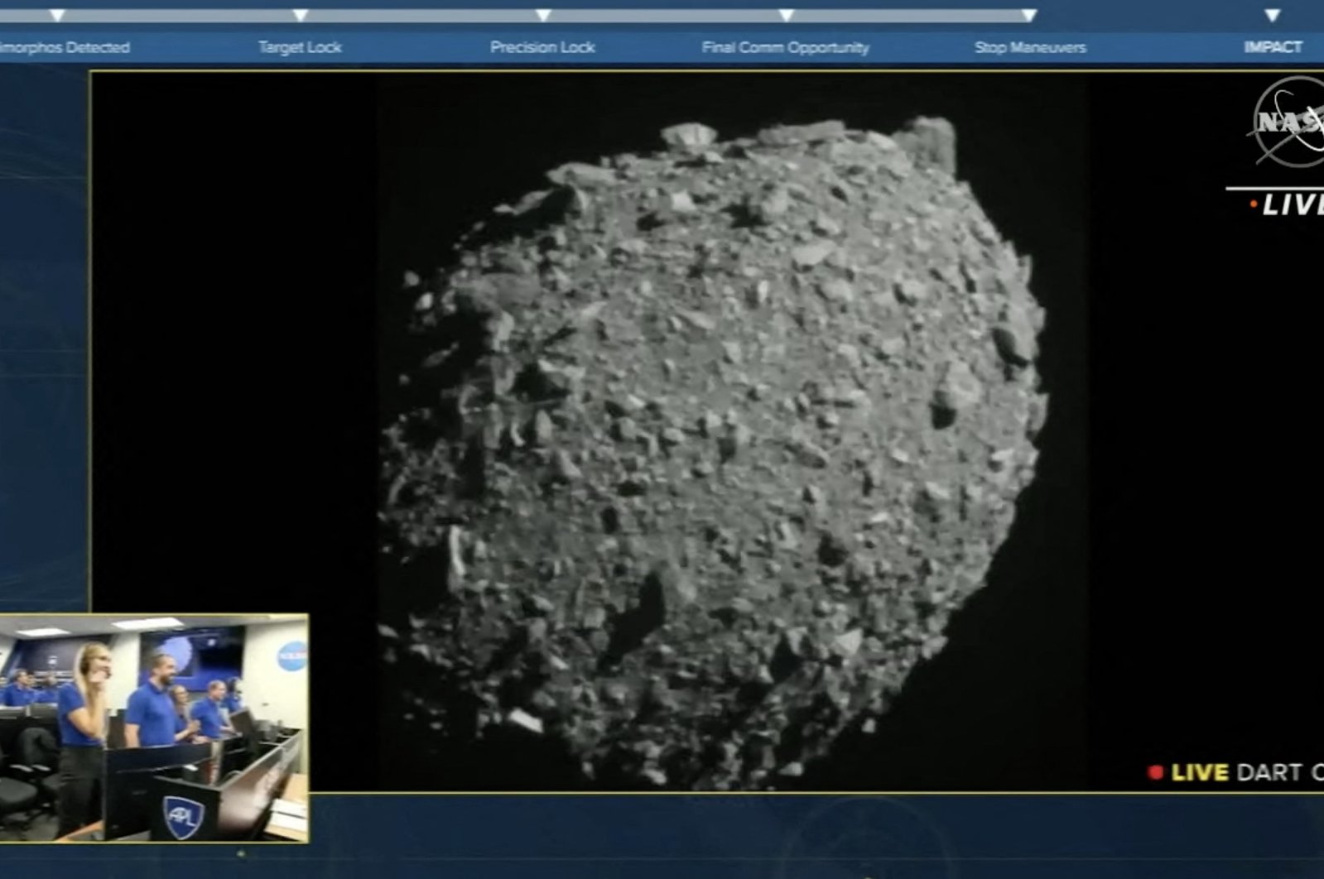Screen dimensions: 1324x879
Task: Select the 'Stop Maneuvers' label
Action: (x=1030, y=47)
